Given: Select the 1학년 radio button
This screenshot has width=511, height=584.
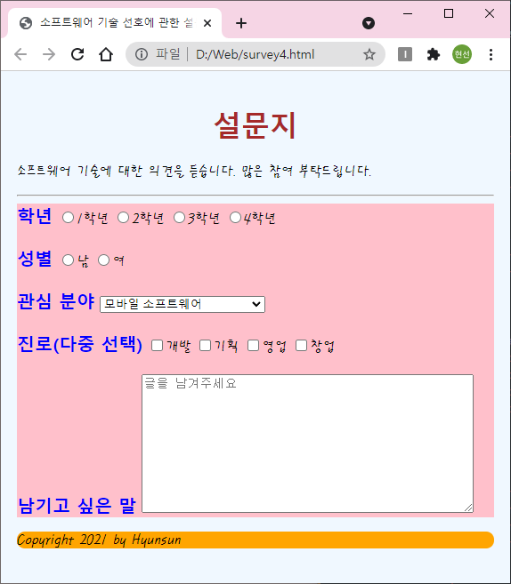Looking at the screenshot, I should click(68, 218).
